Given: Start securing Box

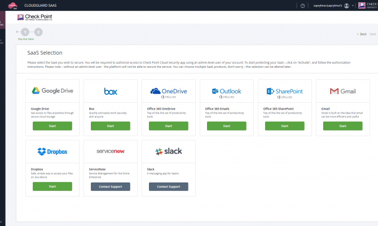Looking at the screenshot, I should pyautogui.click(x=111, y=126).
